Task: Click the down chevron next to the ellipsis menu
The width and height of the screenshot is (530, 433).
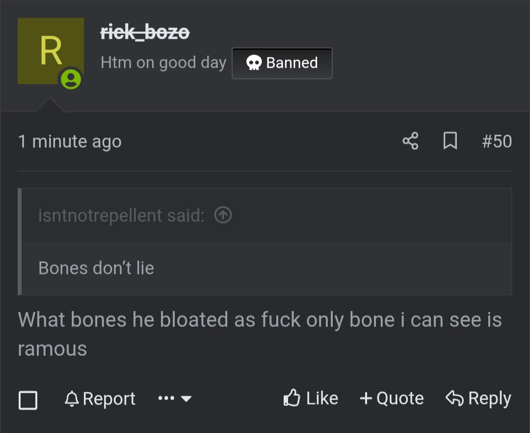Action: 185,400
